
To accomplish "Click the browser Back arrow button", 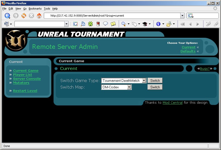I will pyautogui.click(x=7, y=16).
